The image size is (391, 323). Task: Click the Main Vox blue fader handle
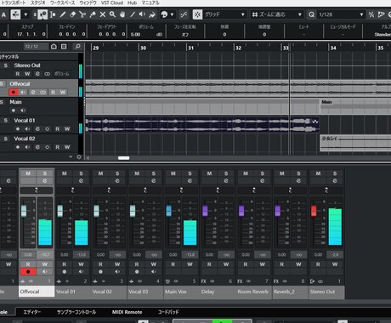tap(169, 211)
